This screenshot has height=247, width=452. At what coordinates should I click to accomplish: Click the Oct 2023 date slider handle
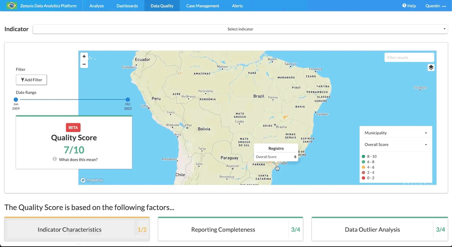(128, 100)
